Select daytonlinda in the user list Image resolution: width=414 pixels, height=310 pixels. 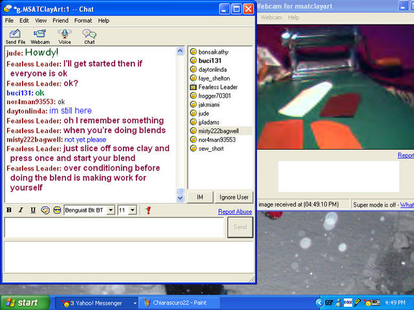213,70
